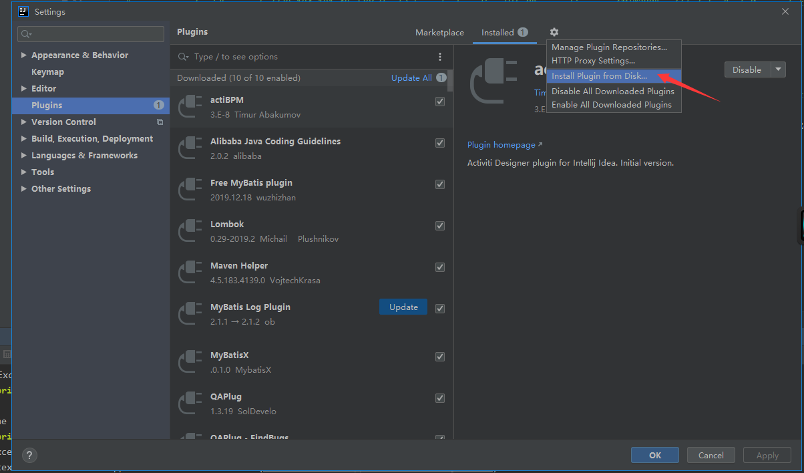Image resolution: width=804 pixels, height=473 pixels.
Task: Click the Disable plugin button
Action: point(747,69)
